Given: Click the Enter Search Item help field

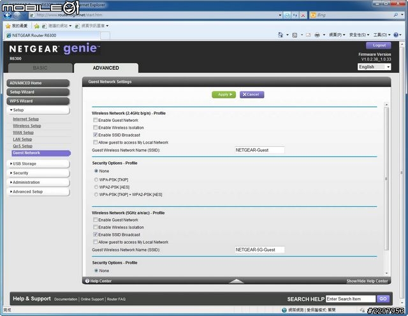Looking at the screenshot, I should [x=351, y=299].
